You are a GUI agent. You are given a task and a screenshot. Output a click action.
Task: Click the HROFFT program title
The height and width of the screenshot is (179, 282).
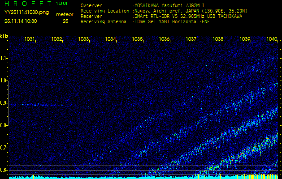28,4
